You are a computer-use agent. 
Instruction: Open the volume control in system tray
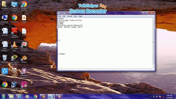coord(157,97)
